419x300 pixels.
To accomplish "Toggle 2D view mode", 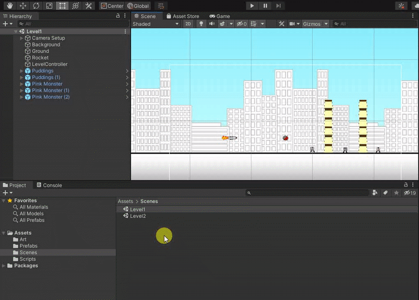I will [x=188, y=24].
